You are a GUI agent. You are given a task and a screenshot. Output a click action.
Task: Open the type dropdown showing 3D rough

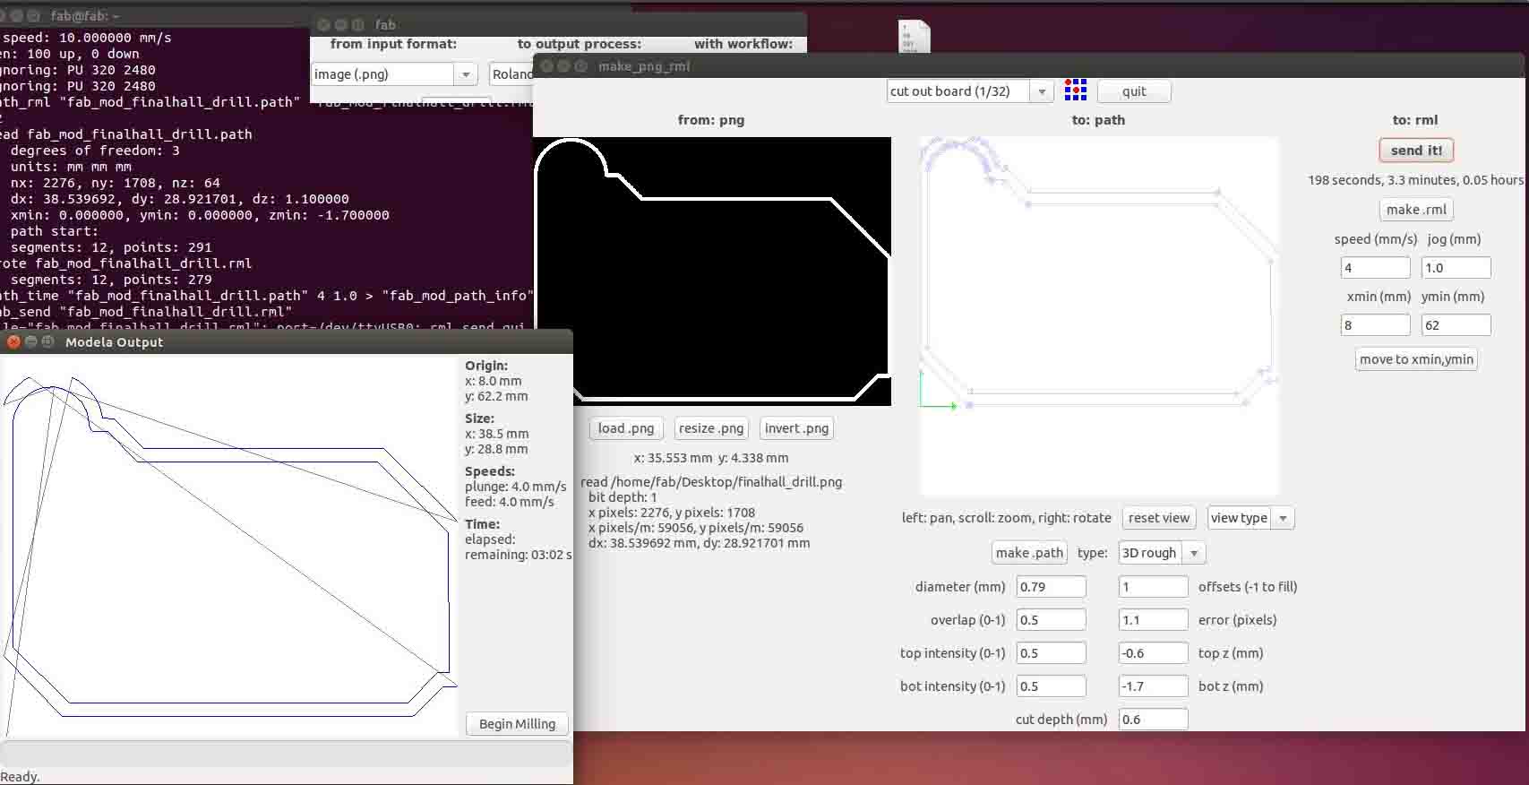[x=1163, y=553]
